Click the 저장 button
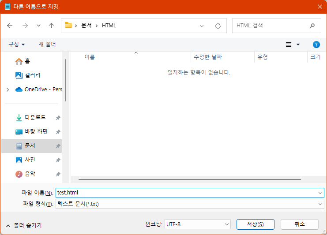The image size is (327, 235). click(x=255, y=224)
